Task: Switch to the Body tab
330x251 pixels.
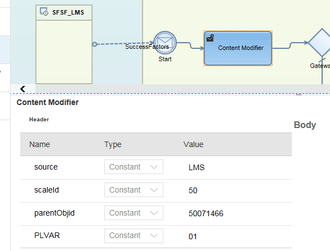Action: coord(305,125)
